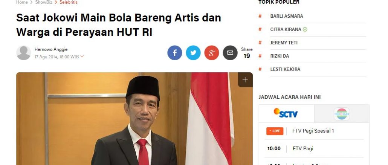Viewport: 388px width, 165px height.
Task: Click the hash icon next to Barli Asmara
Action: 260,16
